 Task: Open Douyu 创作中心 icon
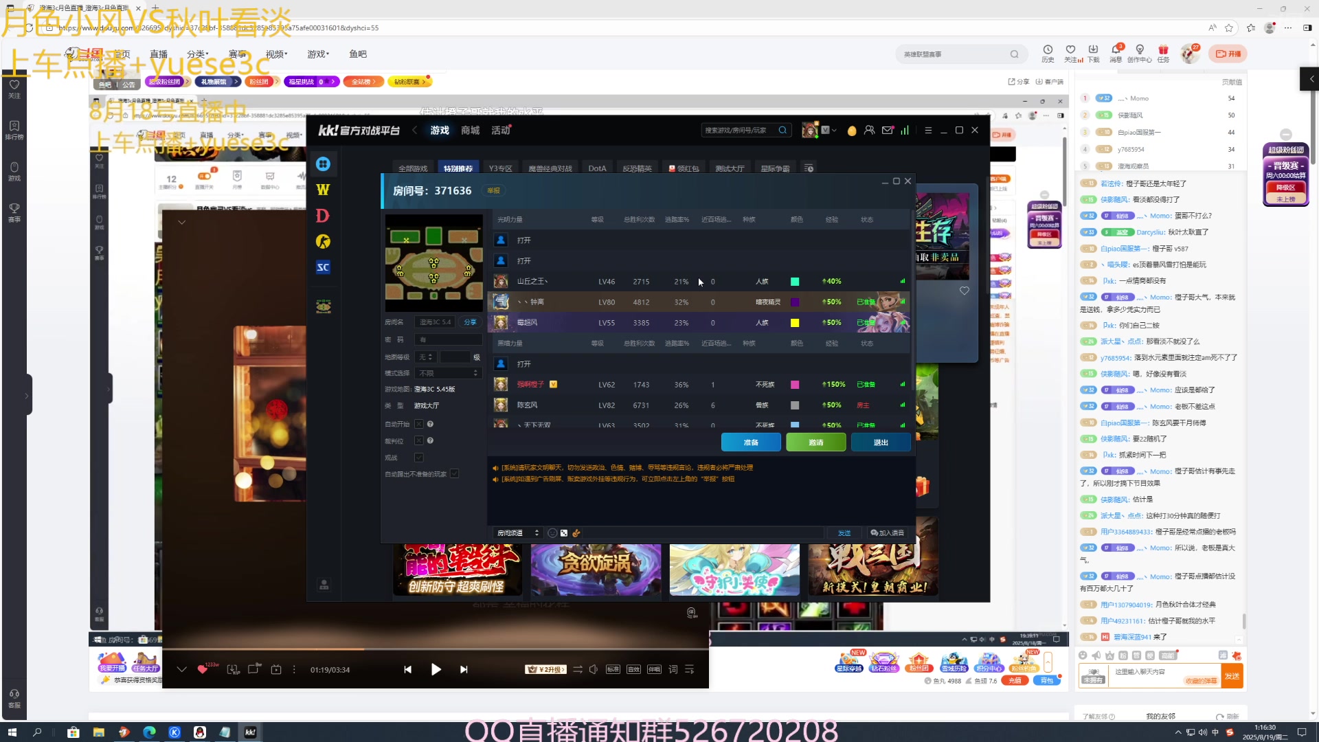click(x=1140, y=53)
